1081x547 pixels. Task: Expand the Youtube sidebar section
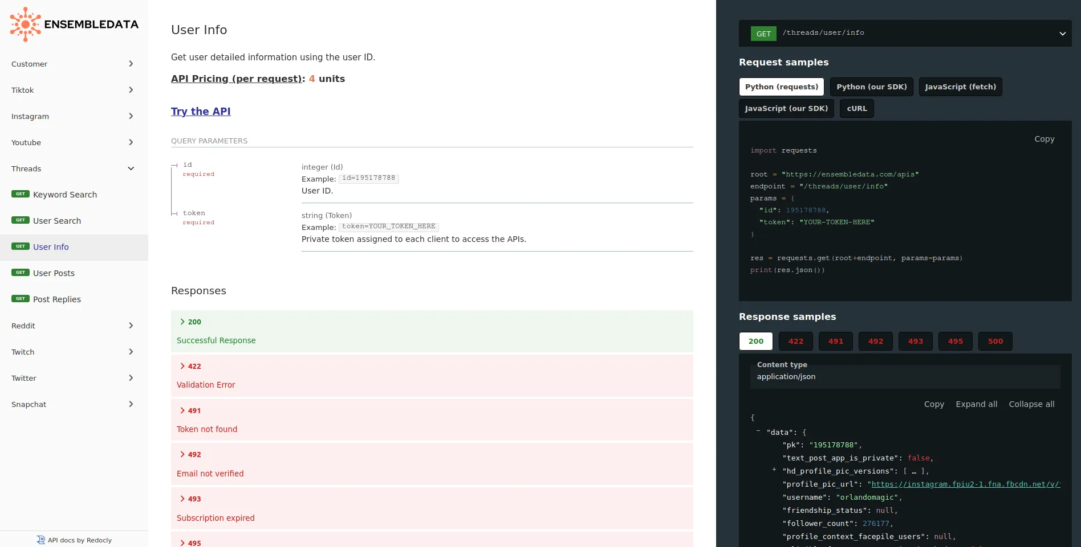click(74, 142)
